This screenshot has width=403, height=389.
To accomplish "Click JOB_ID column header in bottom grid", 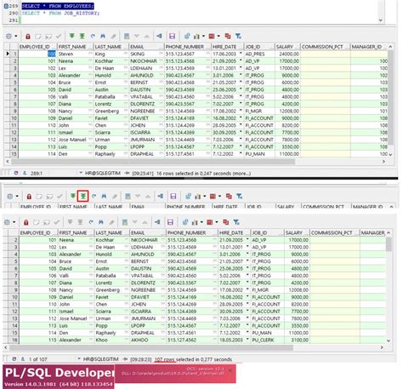I will (268, 232).
